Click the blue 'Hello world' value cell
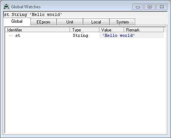The width and height of the screenshot is (171, 138). [132, 35]
